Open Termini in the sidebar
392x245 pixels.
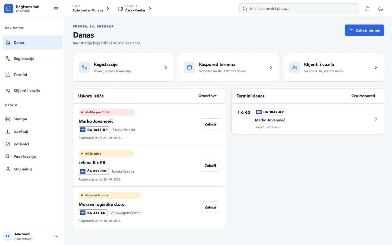[x=32, y=75]
